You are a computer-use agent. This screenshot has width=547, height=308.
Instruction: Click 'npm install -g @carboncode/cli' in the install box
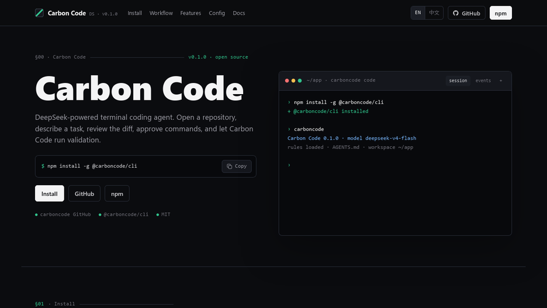click(92, 166)
